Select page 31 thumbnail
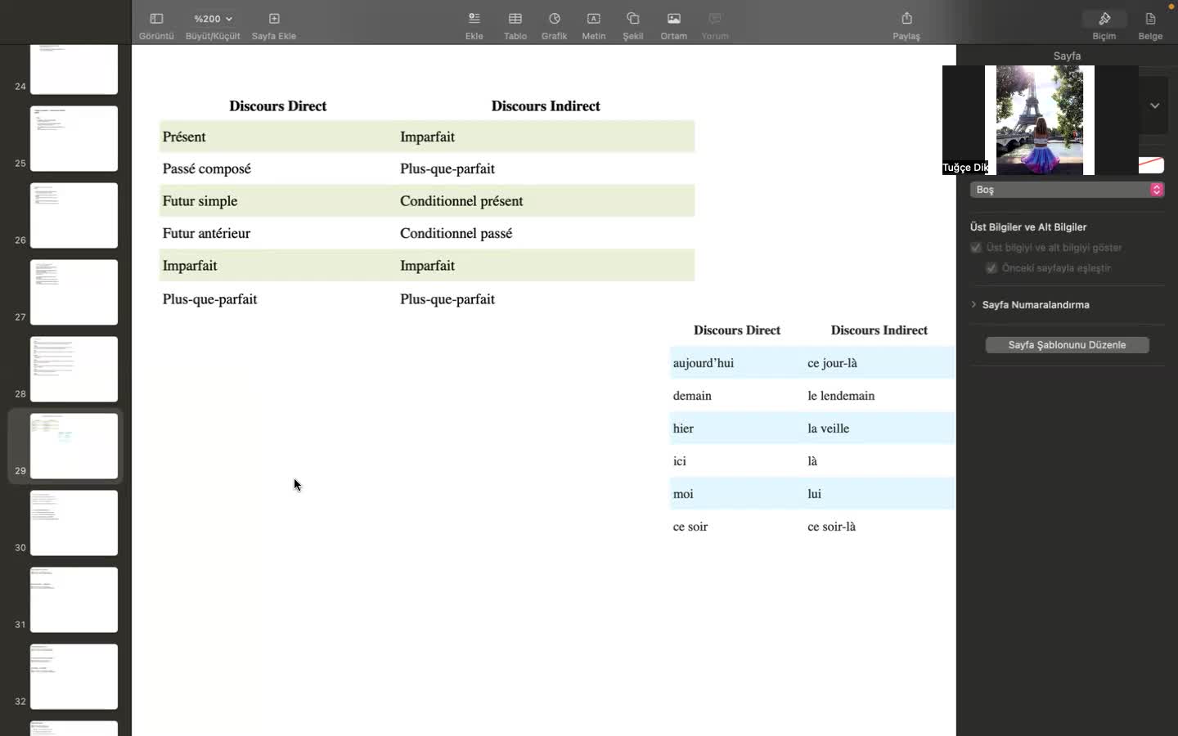Image resolution: width=1178 pixels, height=736 pixels. (74, 599)
